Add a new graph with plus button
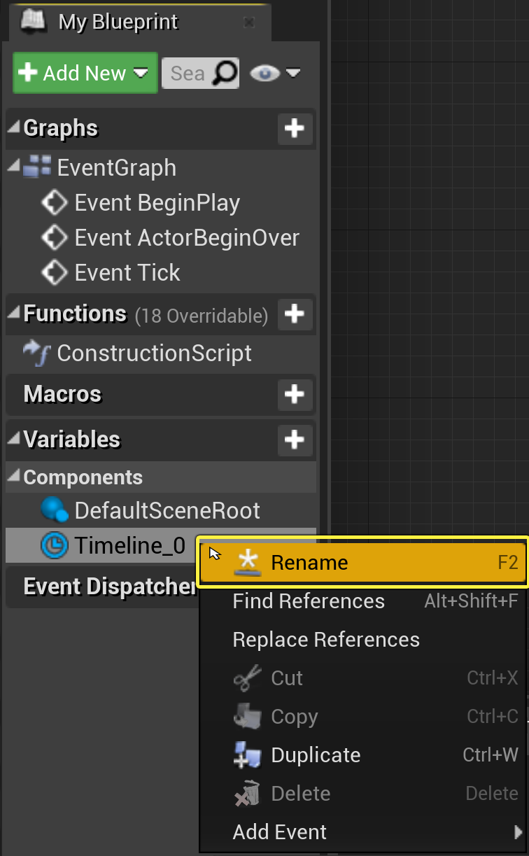Screen dimensions: 529x856 click(295, 128)
